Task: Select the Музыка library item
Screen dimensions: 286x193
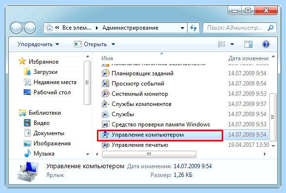Action: (x=44, y=154)
